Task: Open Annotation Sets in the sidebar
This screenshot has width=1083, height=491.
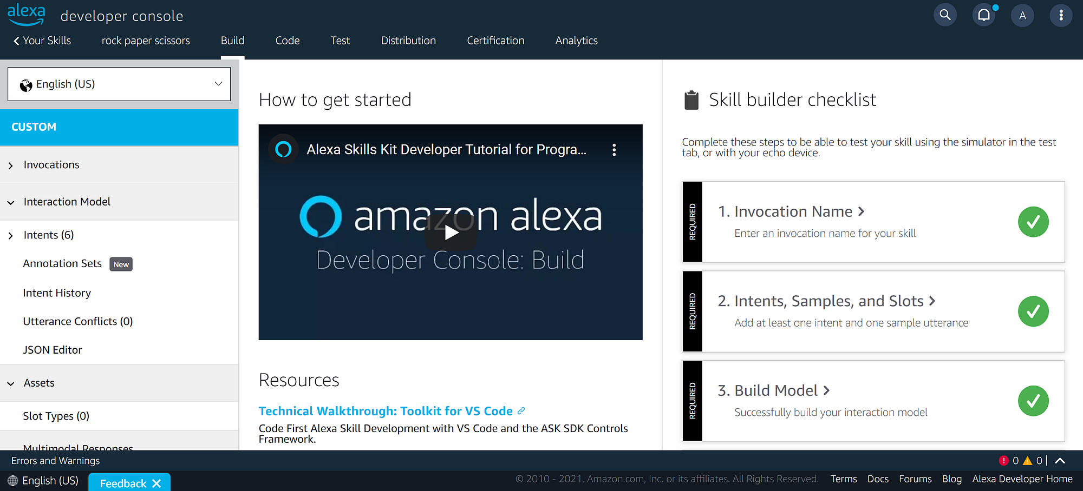Action: click(62, 263)
